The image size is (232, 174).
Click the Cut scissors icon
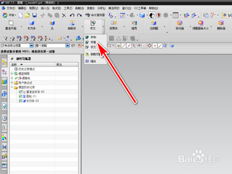coord(43,15)
